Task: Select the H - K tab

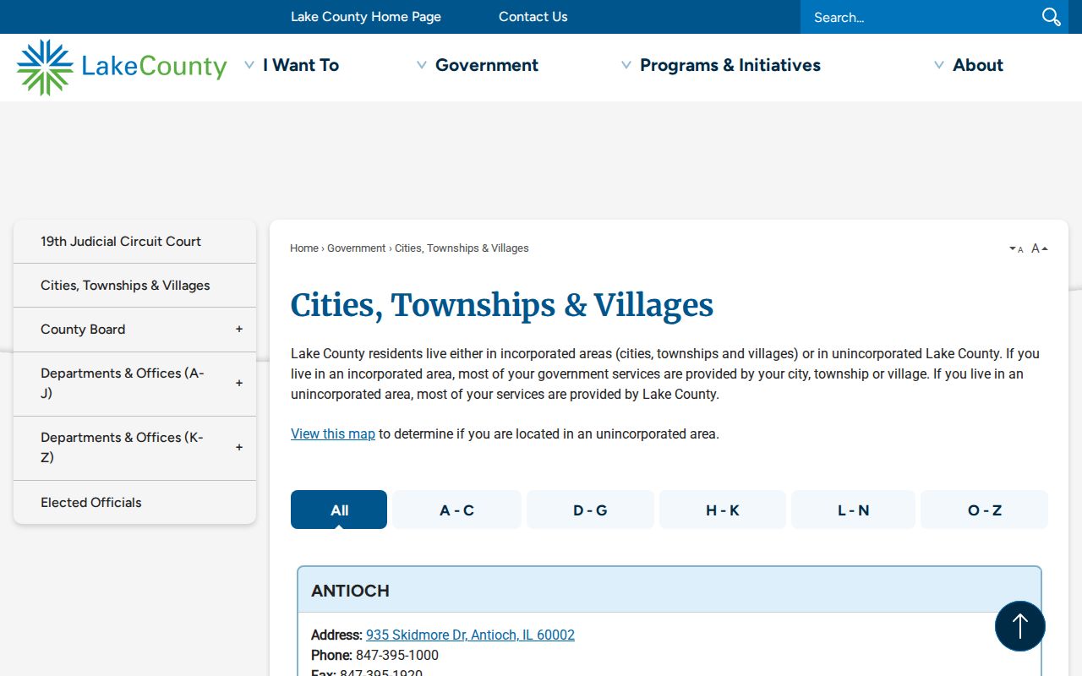Action: (723, 510)
